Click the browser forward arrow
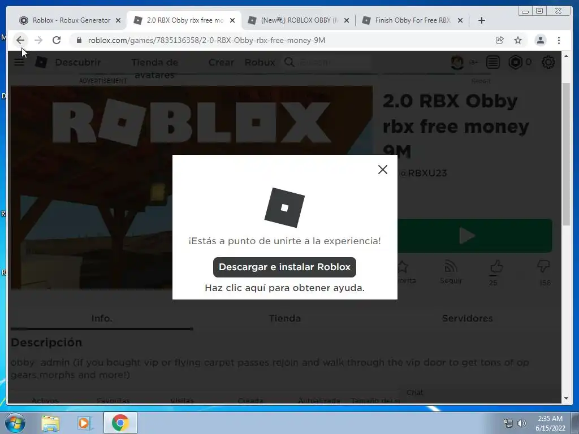 click(38, 40)
